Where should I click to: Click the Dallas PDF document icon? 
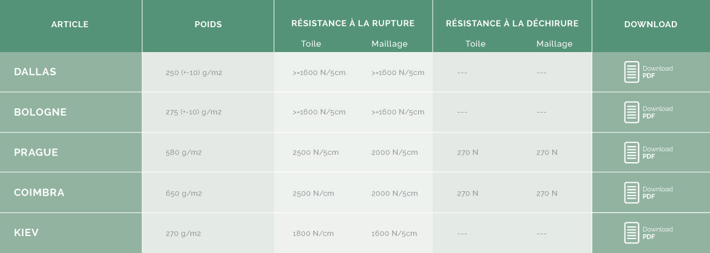[x=632, y=72]
